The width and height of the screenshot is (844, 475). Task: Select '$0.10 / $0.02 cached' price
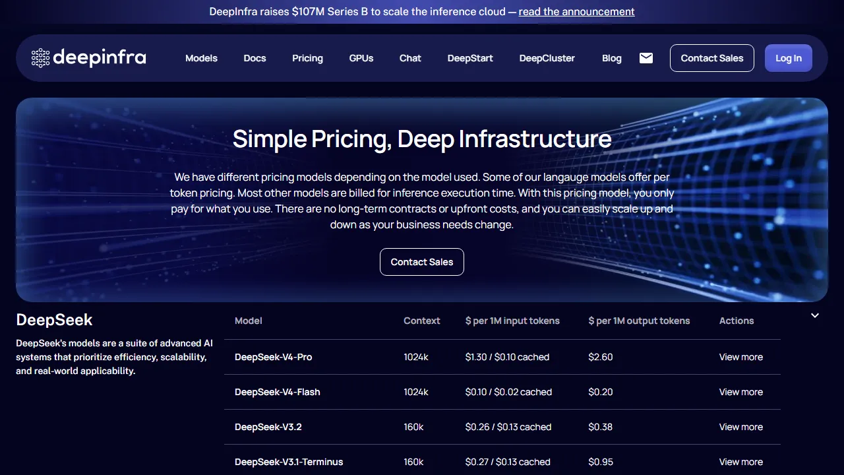(508, 392)
